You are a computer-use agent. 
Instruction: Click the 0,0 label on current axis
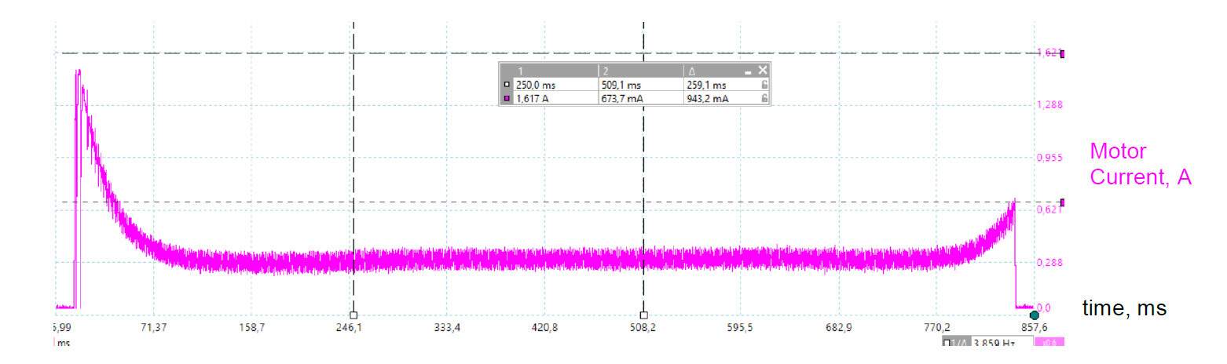pos(1044,308)
